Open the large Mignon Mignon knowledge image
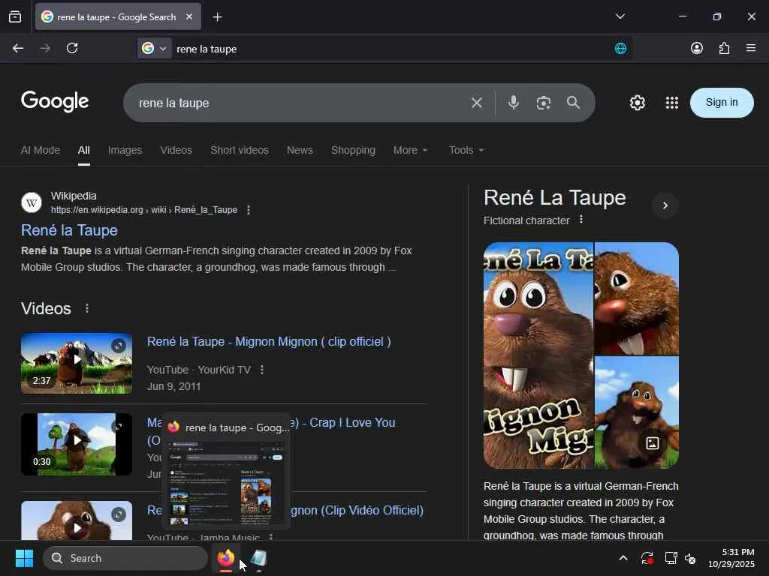The height and width of the screenshot is (576, 769). pos(538,355)
